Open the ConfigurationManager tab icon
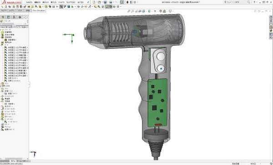 pos(14,17)
